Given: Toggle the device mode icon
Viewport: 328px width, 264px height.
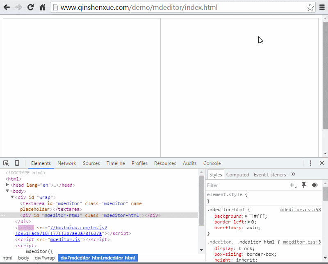Looking at the screenshot, I should pos(17,163).
